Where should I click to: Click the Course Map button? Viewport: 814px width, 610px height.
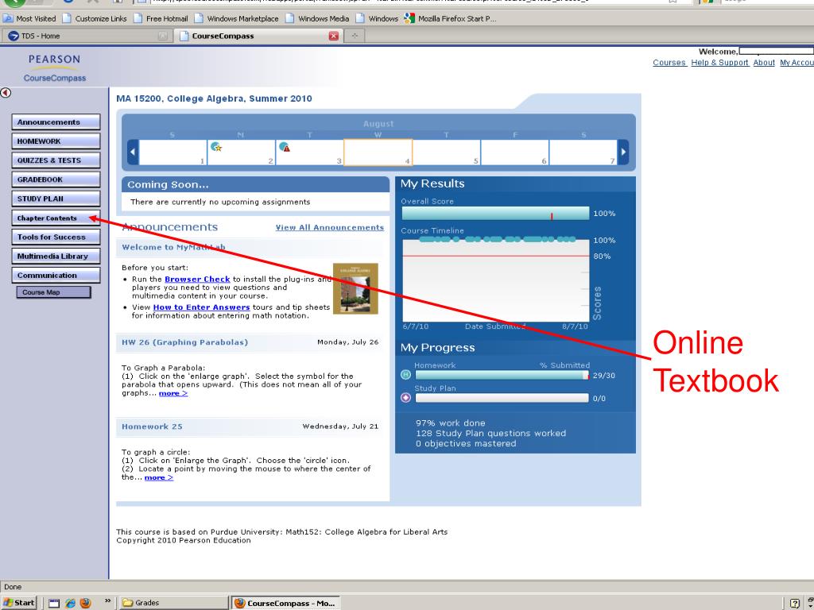point(53,292)
